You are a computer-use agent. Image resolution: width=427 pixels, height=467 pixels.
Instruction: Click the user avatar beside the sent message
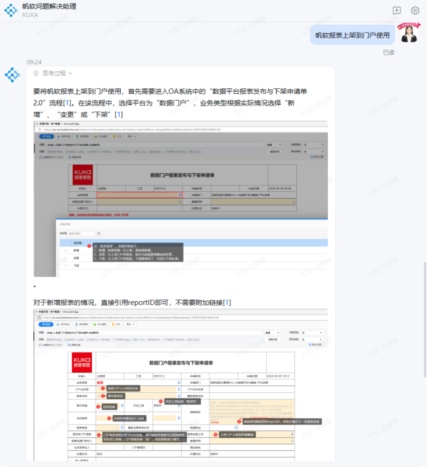[409, 34]
